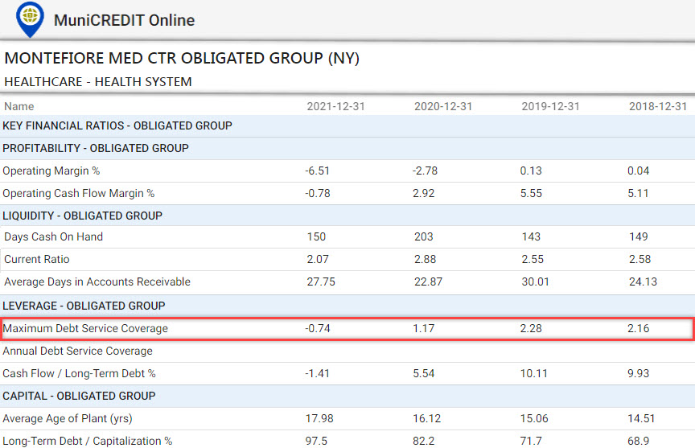Click Cash Flow / Long-Term Debt % label

(79, 374)
